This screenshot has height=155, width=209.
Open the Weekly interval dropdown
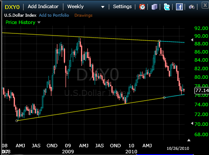click(x=86, y=7)
